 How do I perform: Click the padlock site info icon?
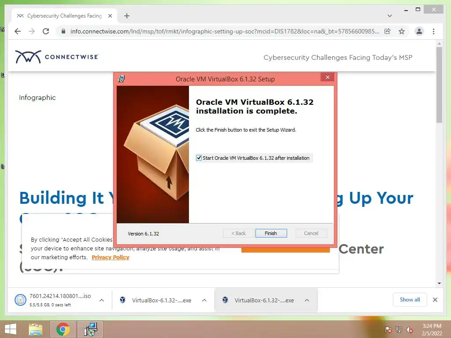click(63, 31)
